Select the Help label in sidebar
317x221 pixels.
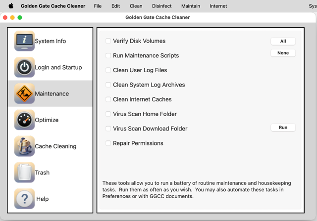click(x=43, y=199)
